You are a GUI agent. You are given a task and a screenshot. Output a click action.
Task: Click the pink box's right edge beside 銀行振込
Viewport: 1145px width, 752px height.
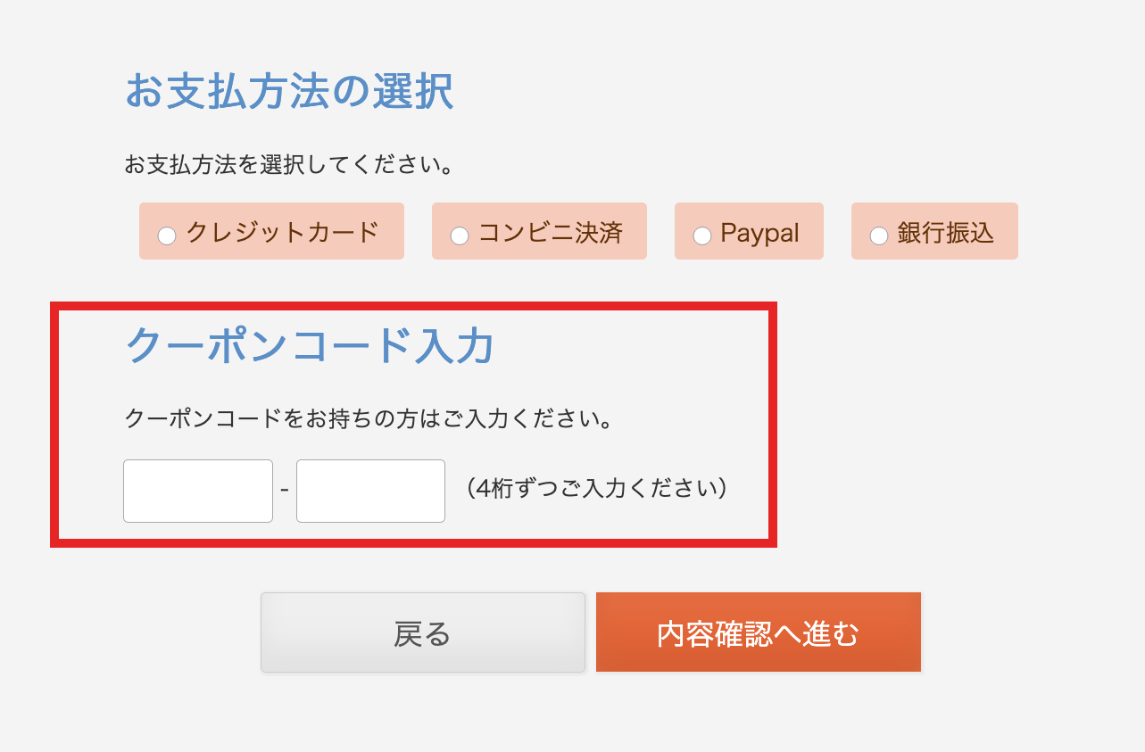(1014, 231)
